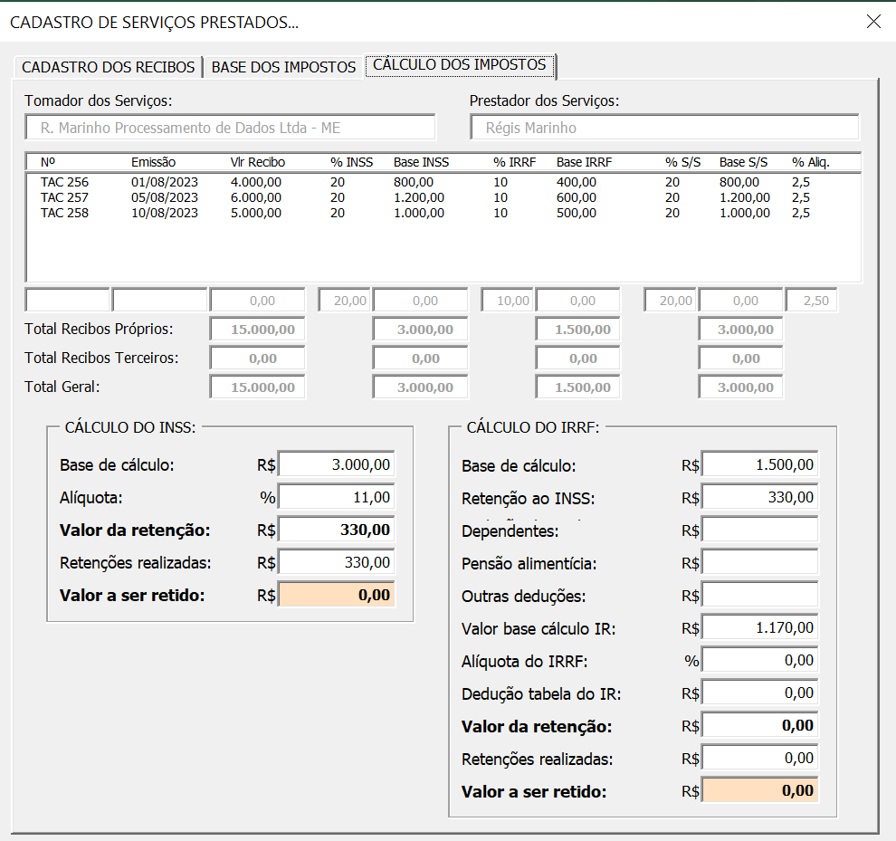Click the Outras deduções field
The width and height of the screenshot is (896, 841).
tap(759, 596)
